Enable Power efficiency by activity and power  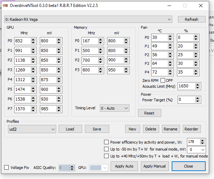click(106, 142)
